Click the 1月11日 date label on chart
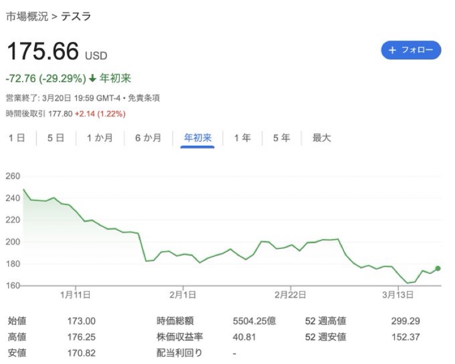455x364 pixels. (75, 295)
